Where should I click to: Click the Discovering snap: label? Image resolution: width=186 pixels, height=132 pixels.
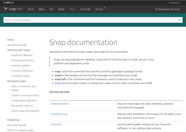60,92
